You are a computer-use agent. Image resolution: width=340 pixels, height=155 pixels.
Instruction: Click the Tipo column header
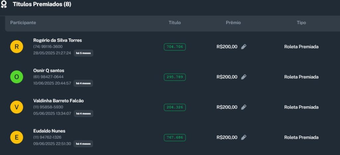[301, 23]
